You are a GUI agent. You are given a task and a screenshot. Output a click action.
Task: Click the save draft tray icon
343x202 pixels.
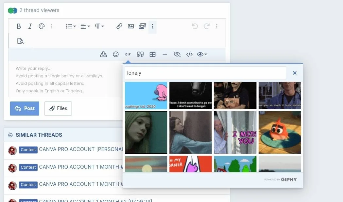point(103,54)
